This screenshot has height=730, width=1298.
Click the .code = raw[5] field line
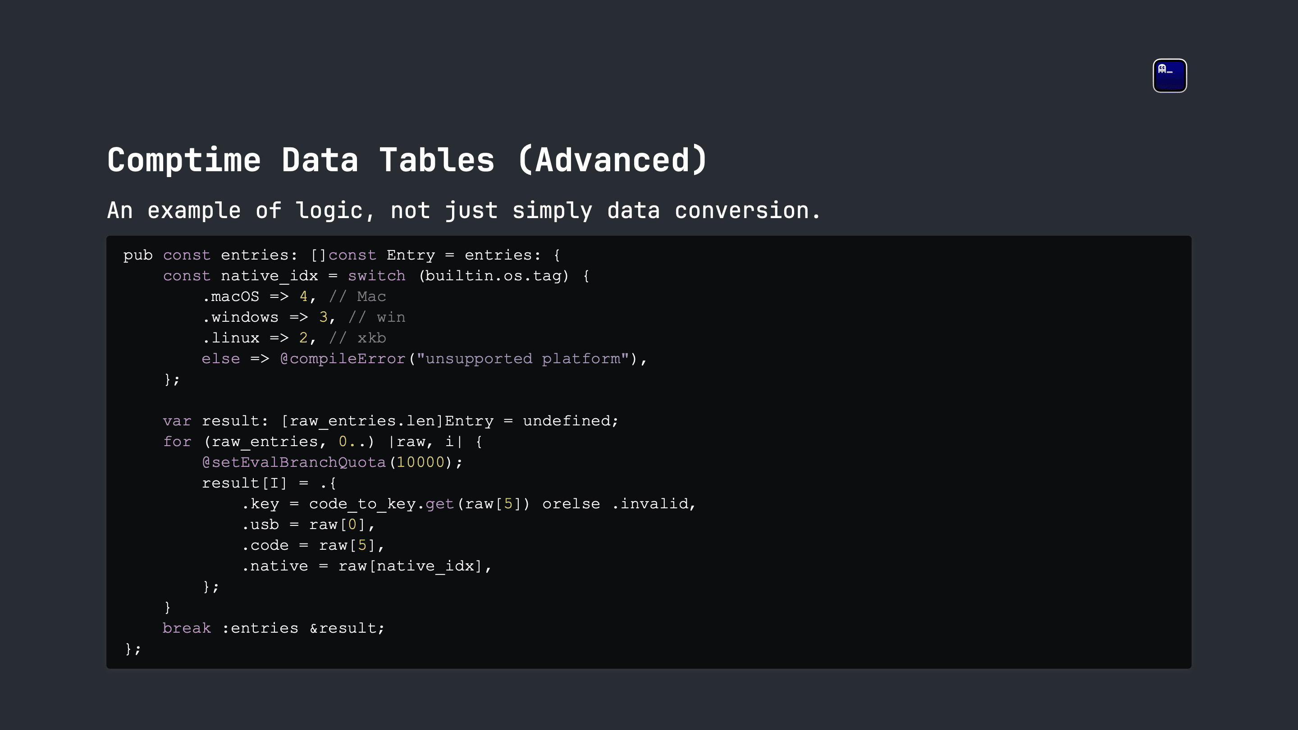313,545
